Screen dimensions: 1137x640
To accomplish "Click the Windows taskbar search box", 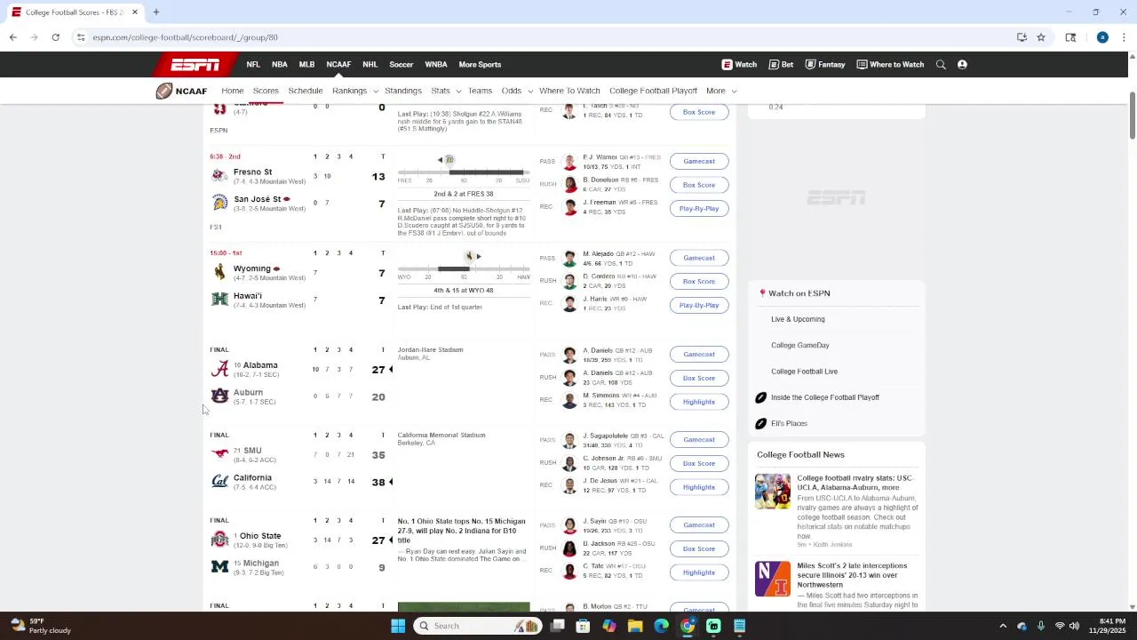I will pos(479,626).
